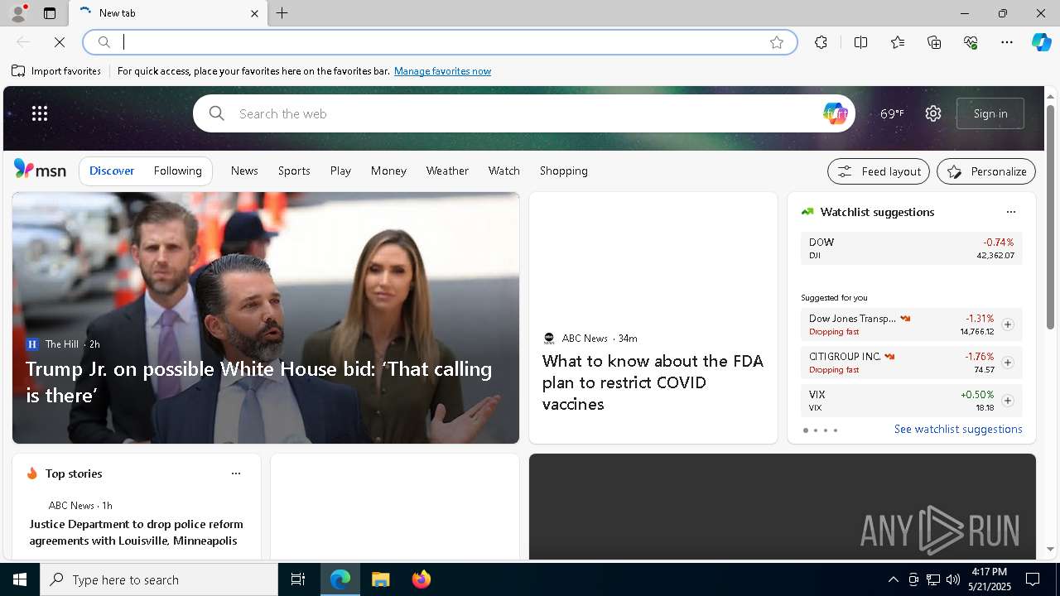Image resolution: width=1060 pixels, height=596 pixels.
Task: Open the Sports tab
Action: 294,171
